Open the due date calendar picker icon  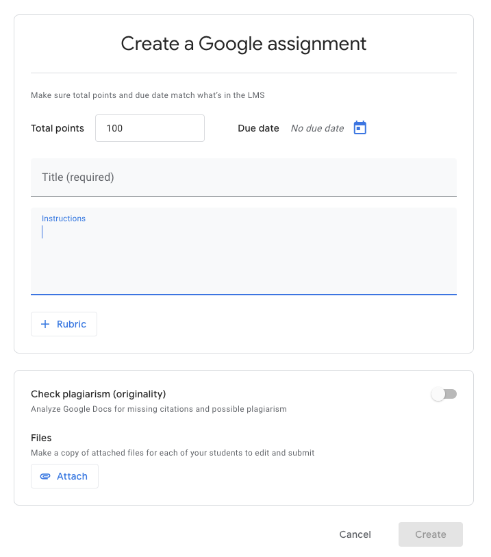tap(360, 128)
